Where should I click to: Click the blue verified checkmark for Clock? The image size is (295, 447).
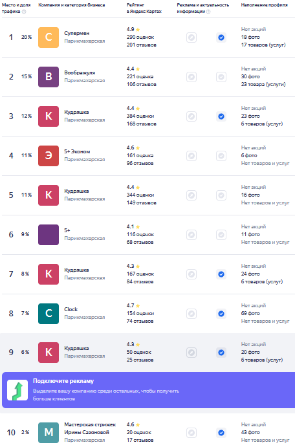pos(221,314)
